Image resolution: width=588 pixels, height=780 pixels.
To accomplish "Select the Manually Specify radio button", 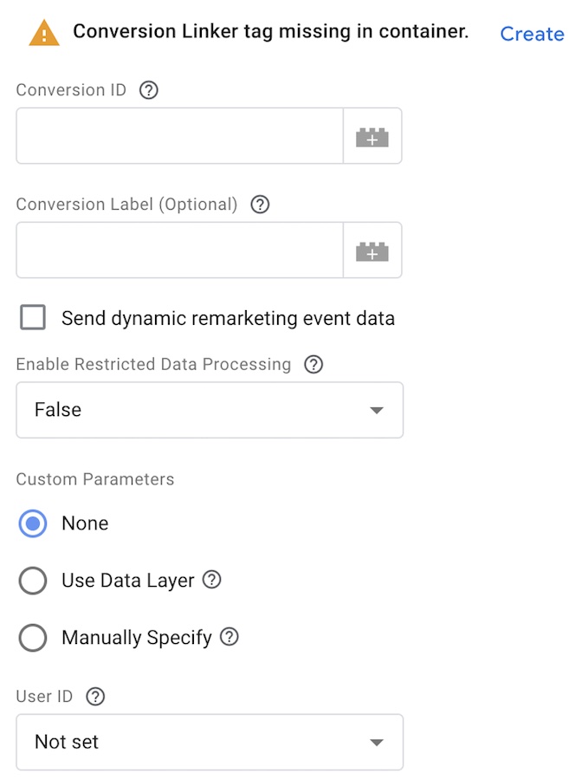I will [33, 639].
